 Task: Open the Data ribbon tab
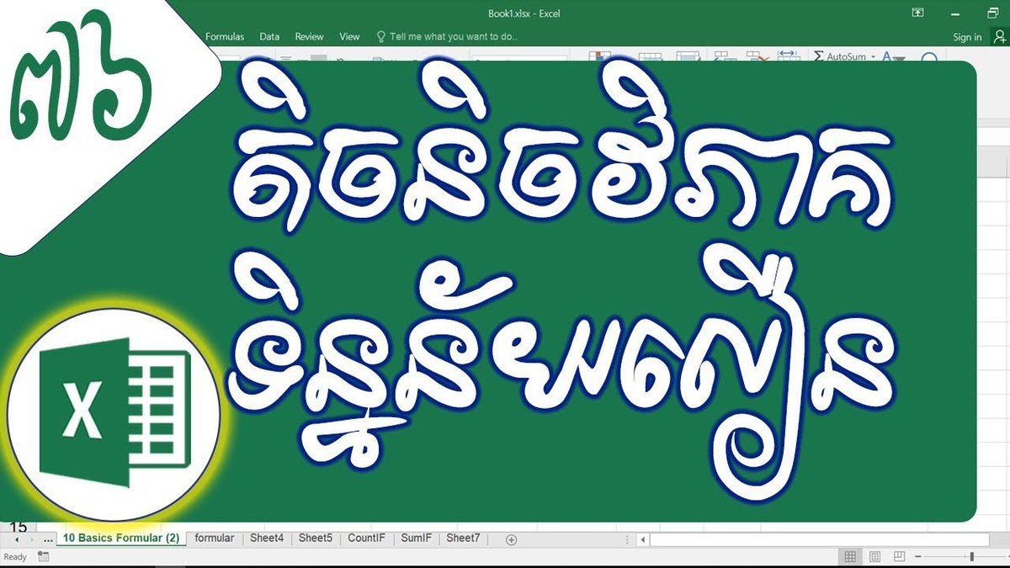(x=269, y=36)
